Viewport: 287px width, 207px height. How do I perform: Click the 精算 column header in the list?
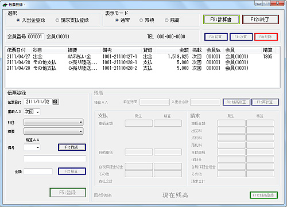[x=269, y=50]
